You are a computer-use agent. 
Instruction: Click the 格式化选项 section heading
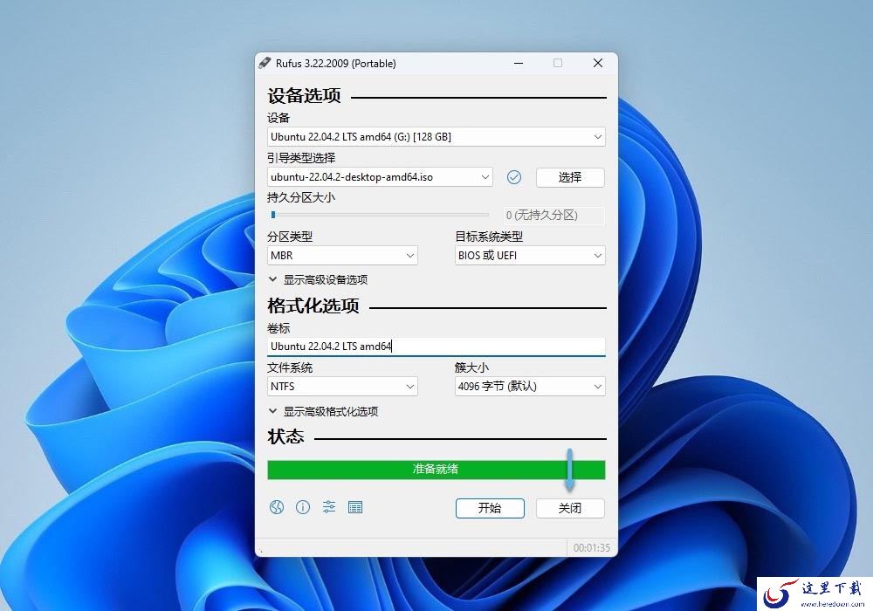coord(313,305)
